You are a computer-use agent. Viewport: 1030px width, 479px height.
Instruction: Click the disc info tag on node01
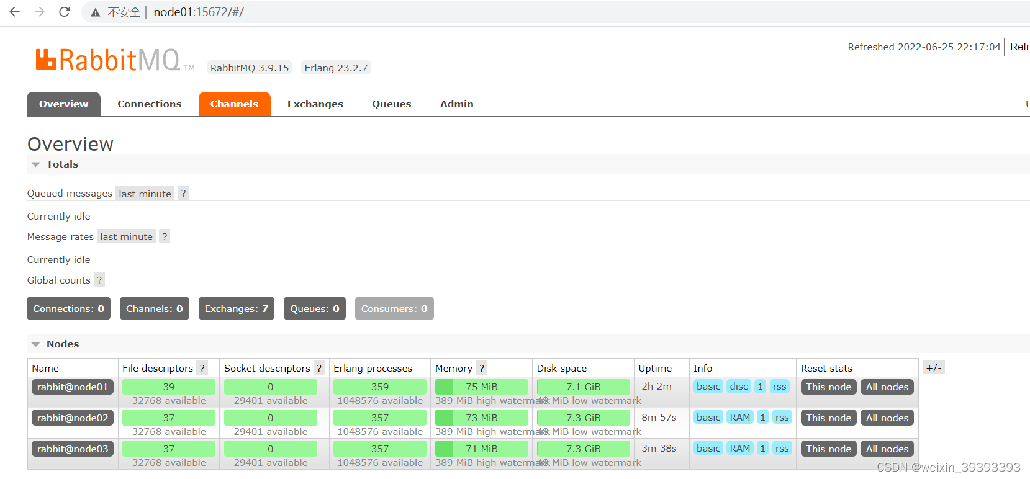coord(739,387)
